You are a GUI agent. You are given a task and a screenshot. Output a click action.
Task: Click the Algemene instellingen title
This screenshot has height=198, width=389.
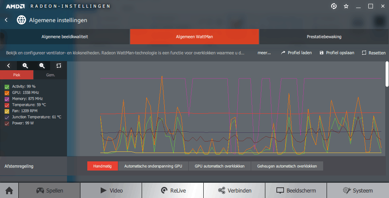click(x=58, y=20)
